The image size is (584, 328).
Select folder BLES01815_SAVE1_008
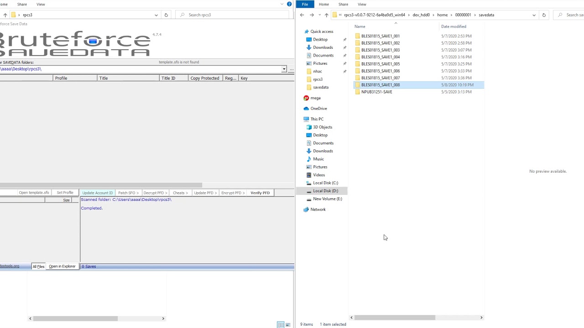(419, 85)
